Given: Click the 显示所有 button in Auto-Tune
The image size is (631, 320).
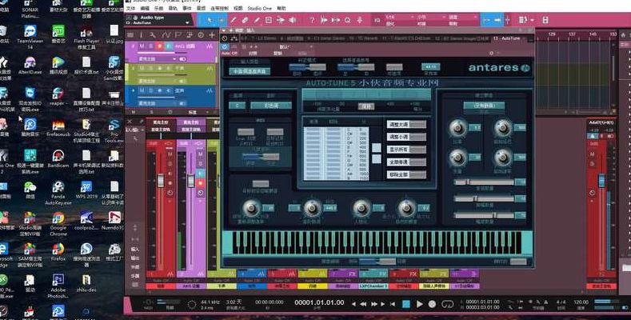Looking at the screenshot, I should click(x=406, y=150).
